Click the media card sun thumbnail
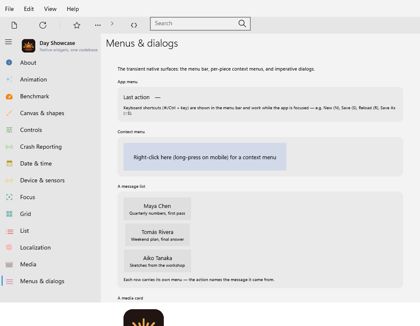 [x=144, y=318]
